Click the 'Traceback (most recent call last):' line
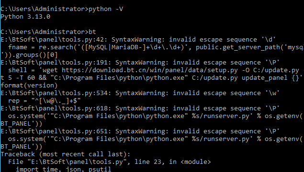This screenshot has height=172, width=304. coord(66,154)
